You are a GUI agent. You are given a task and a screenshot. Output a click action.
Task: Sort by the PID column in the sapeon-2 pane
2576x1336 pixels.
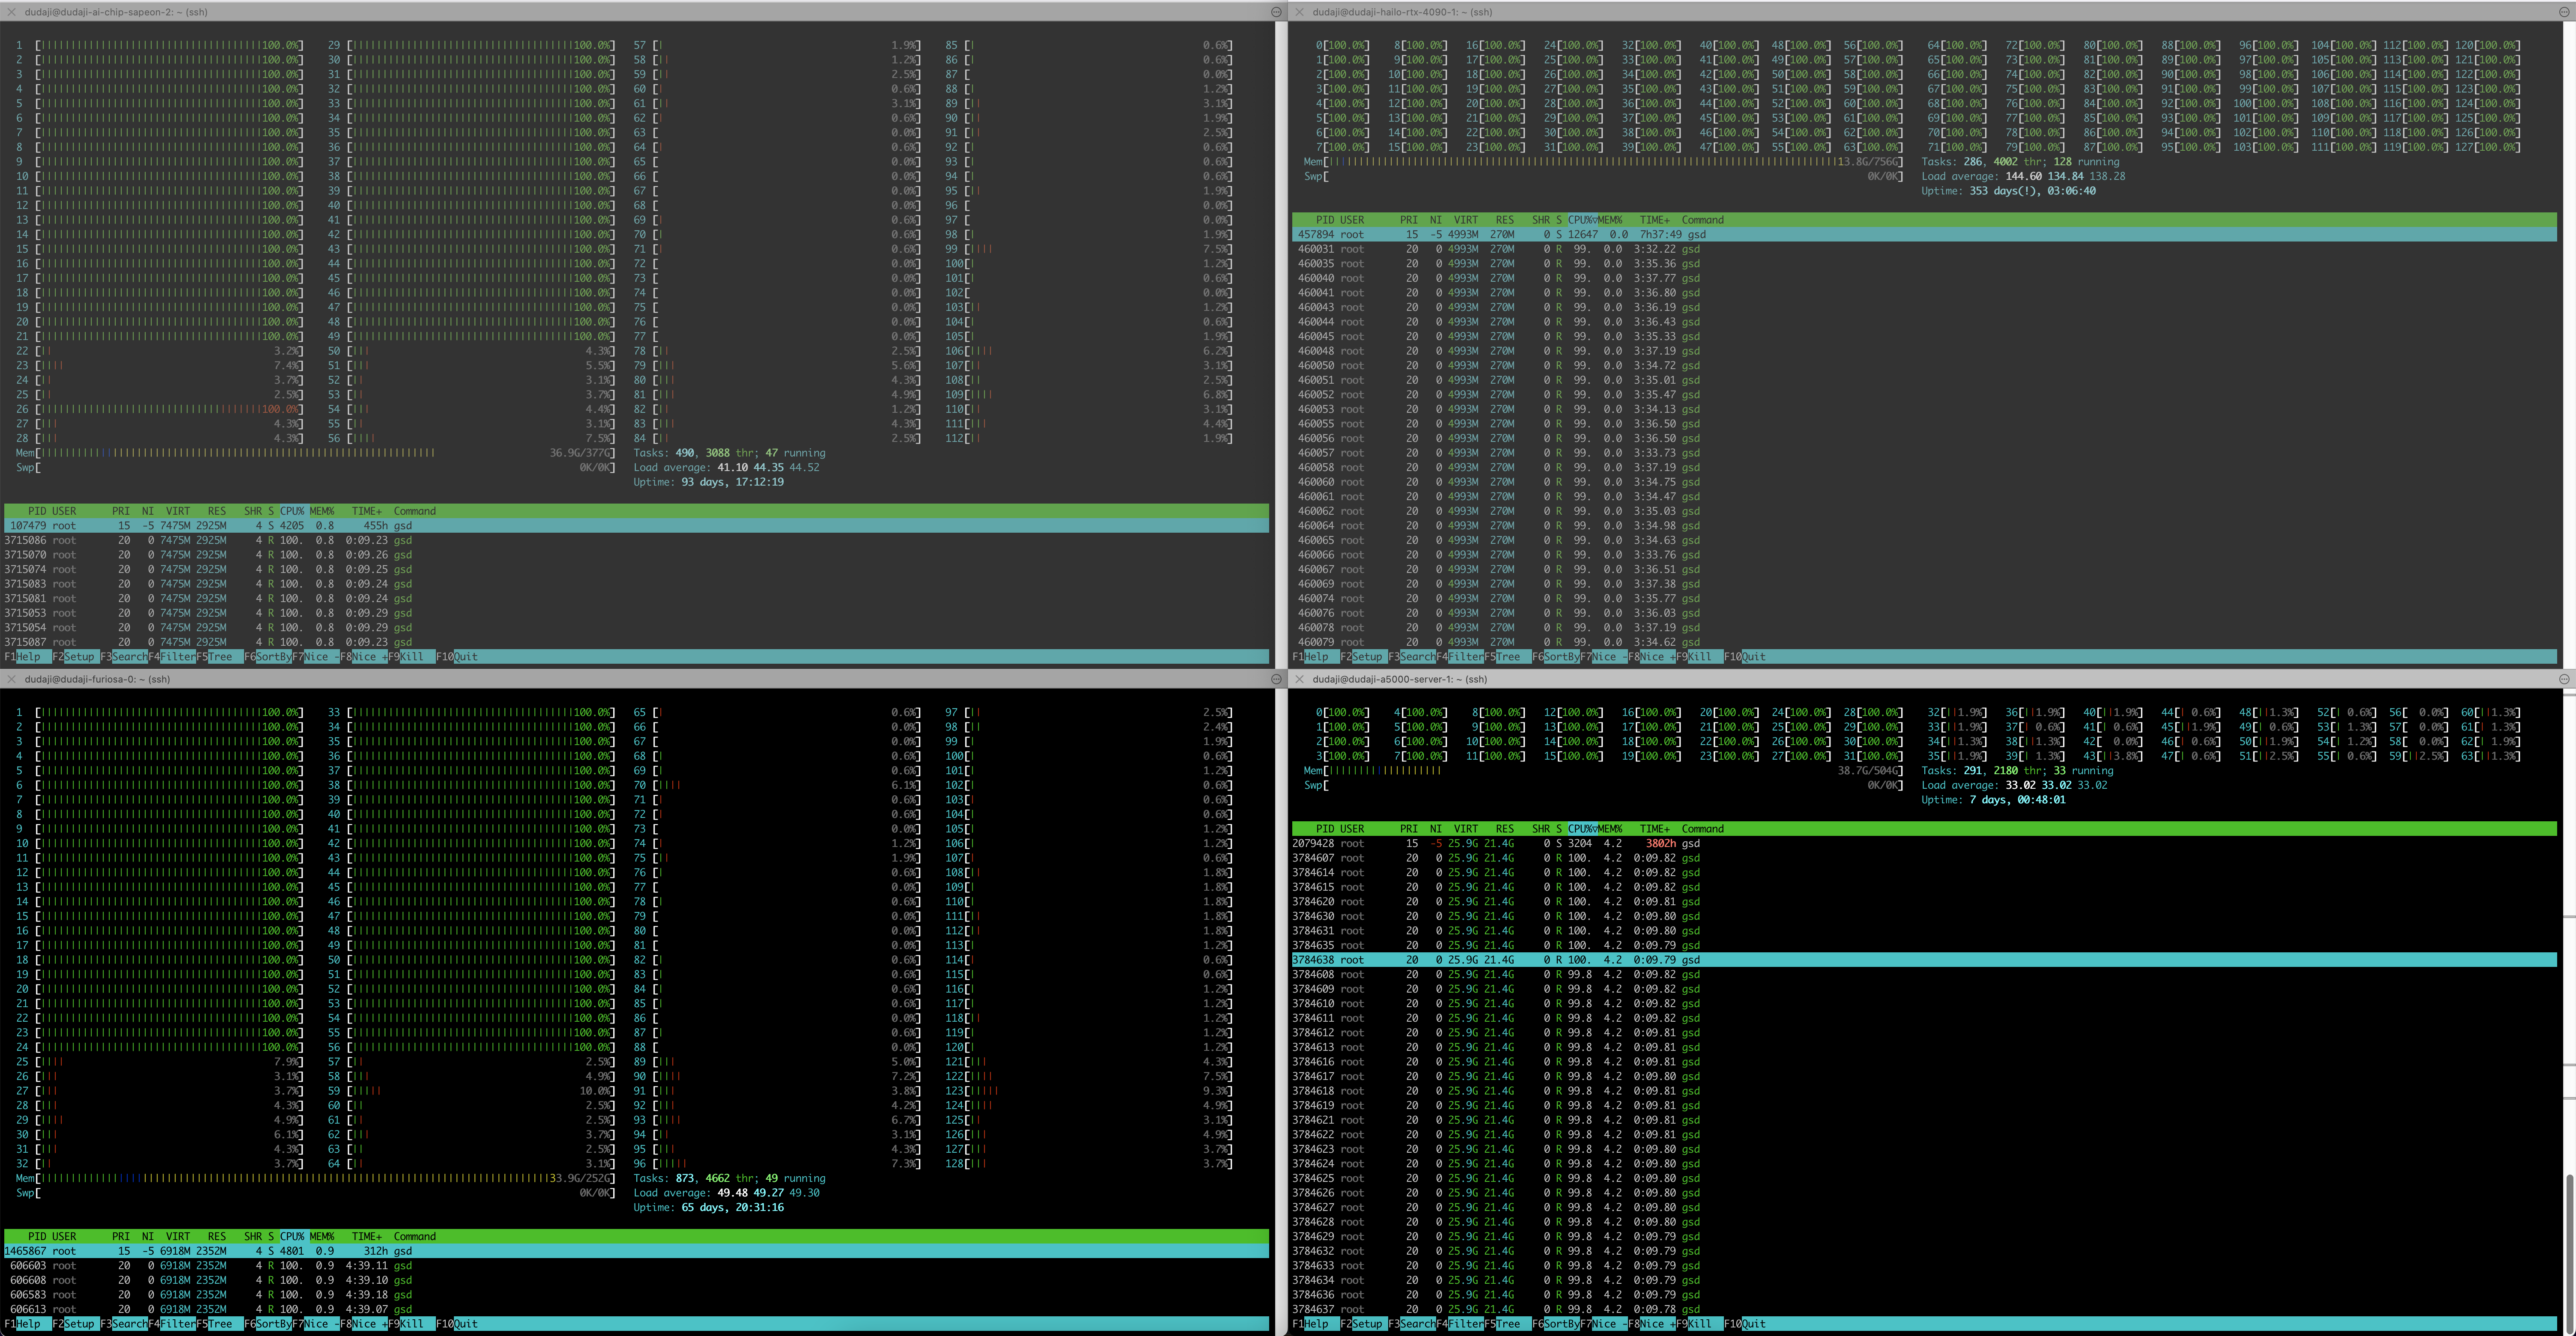(x=37, y=511)
